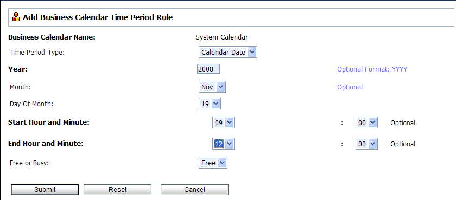This screenshot has width=456, height=200.
Task: Click the arrow beside day 19
Action: [x=216, y=104]
